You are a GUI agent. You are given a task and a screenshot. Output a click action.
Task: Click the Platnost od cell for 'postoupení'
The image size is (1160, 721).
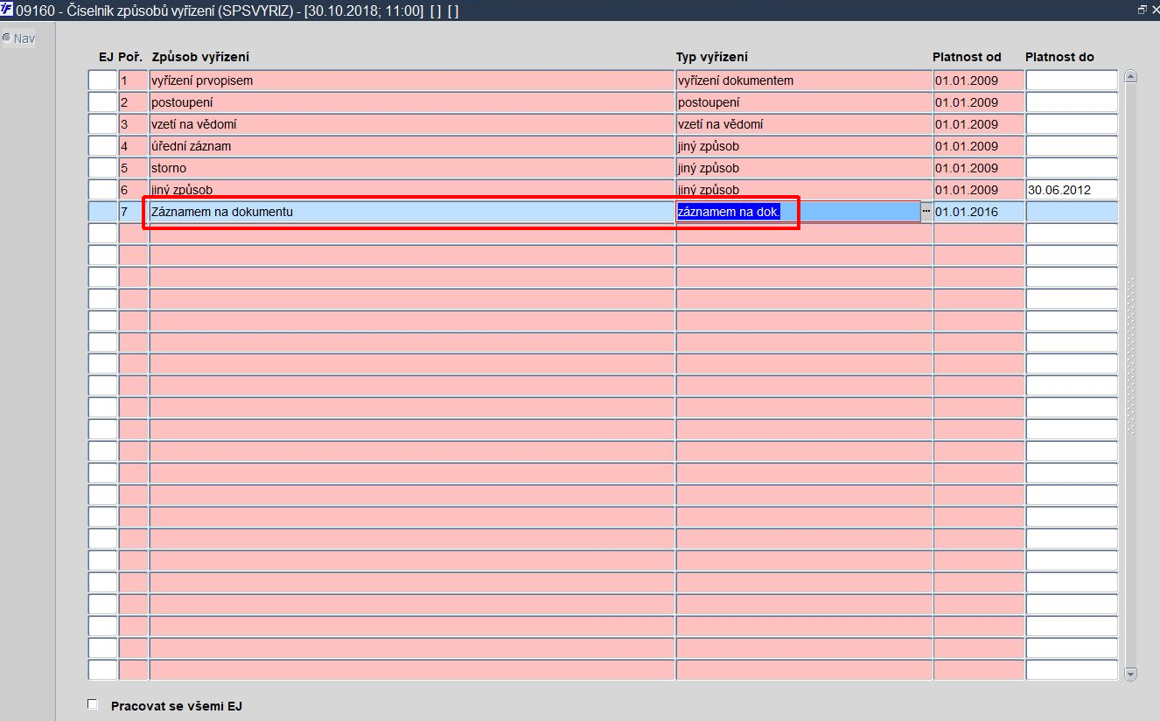point(979,102)
